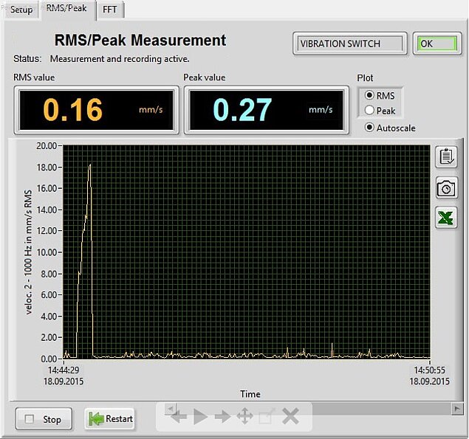Click the y-axis title veloc. 2 - 1000 Hz
469x439 pixels.
[x=28, y=252]
